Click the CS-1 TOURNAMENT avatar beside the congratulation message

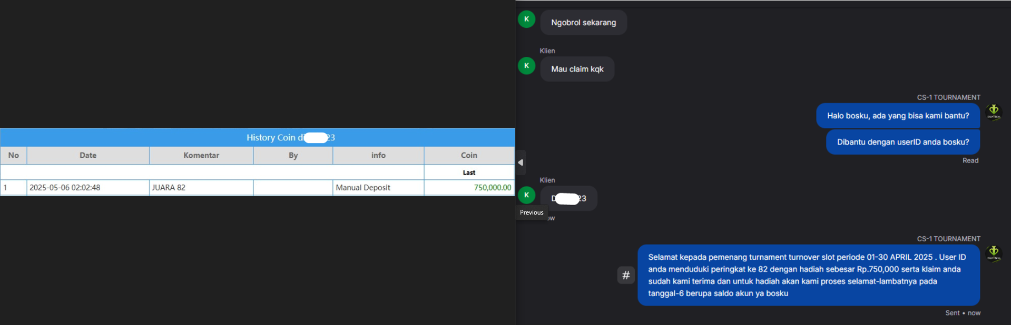994,253
